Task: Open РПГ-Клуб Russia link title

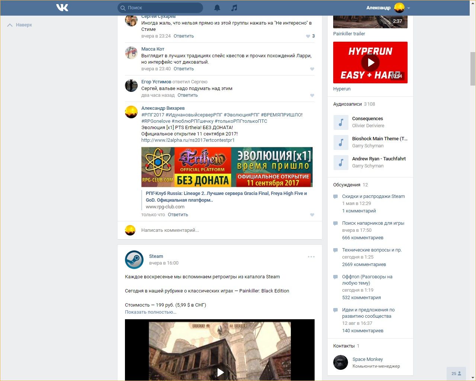Action: tap(226, 197)
